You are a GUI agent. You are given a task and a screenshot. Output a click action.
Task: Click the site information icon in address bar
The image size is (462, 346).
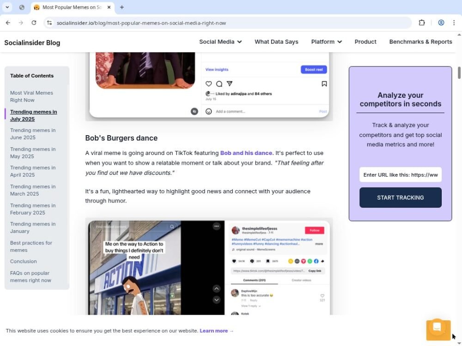pyautogui.click(x=49, y=23)
